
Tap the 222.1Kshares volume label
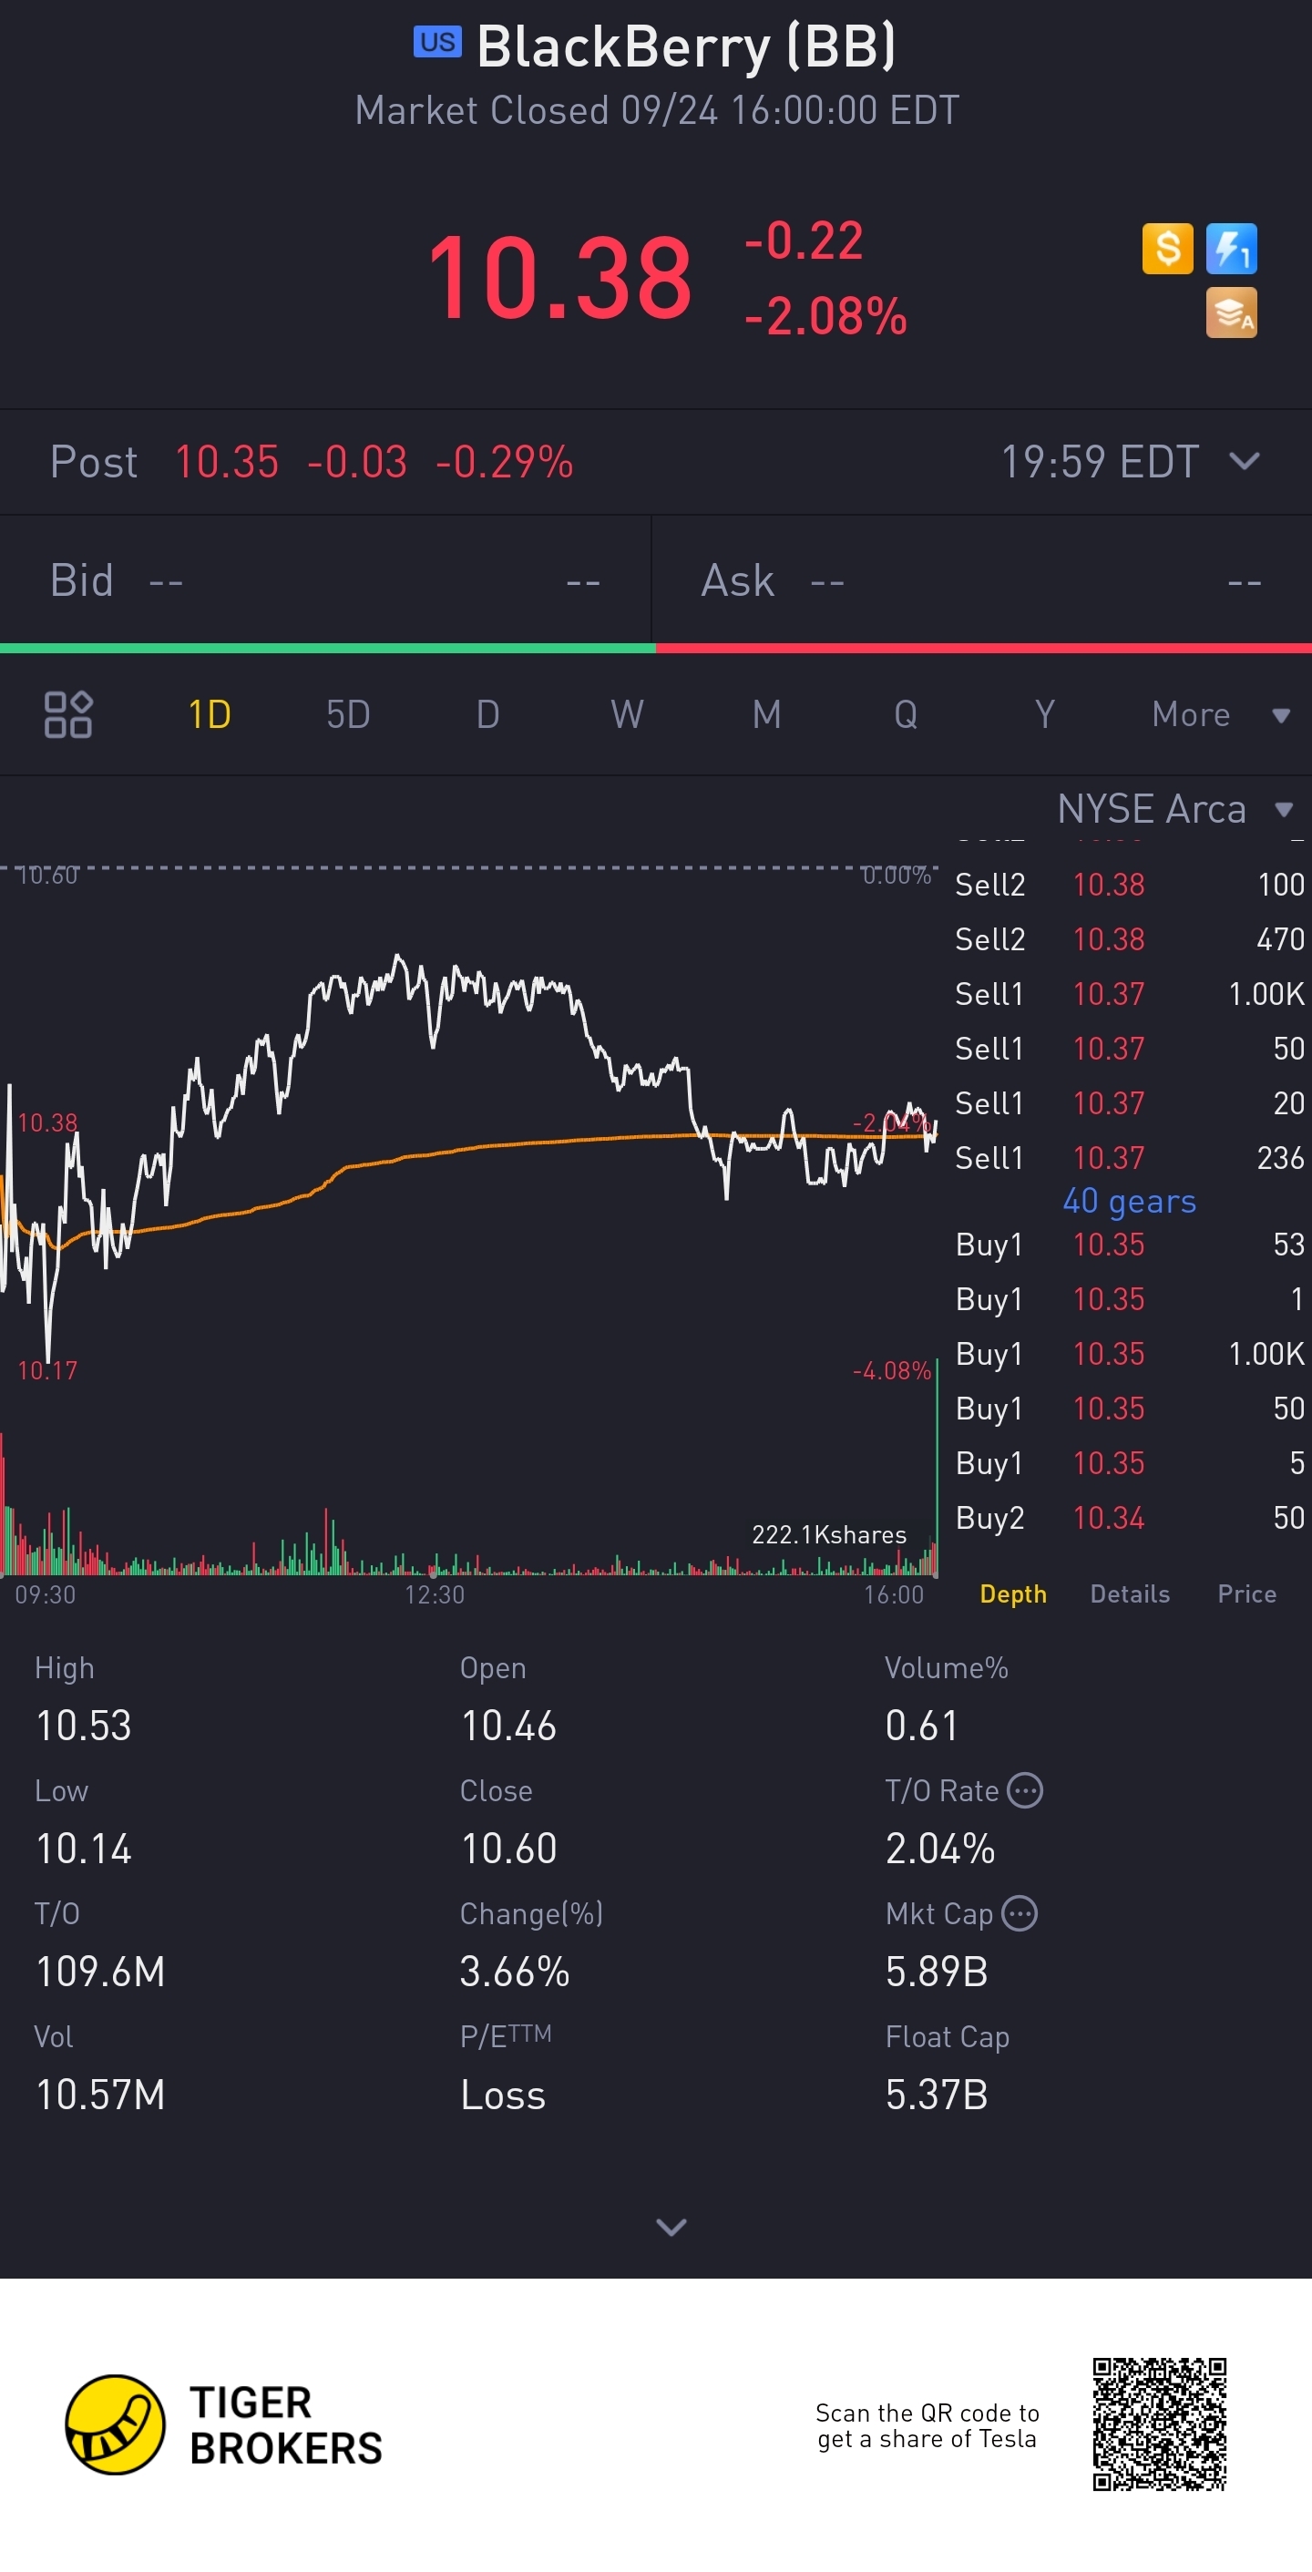pos(829,1534)
